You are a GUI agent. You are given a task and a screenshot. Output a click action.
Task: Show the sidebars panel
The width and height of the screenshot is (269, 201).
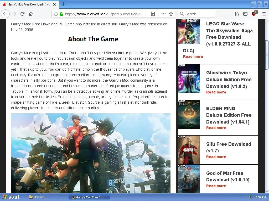245,14
